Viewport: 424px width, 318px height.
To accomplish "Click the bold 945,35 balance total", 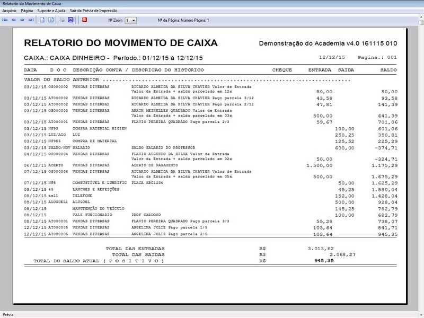I will 324,261.
